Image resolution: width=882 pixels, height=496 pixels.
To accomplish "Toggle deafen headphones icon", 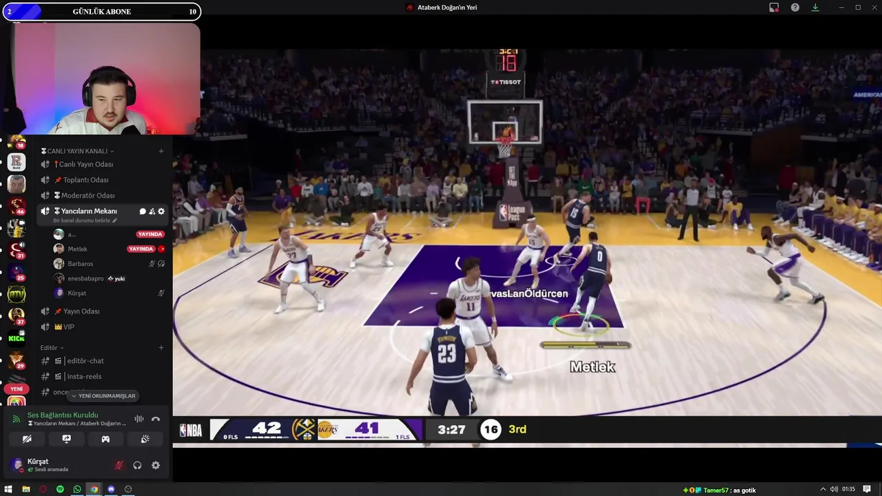I will tap(137, 466).
